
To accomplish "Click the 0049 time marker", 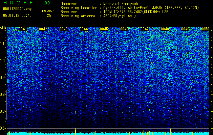I will (x=185, y=29).
